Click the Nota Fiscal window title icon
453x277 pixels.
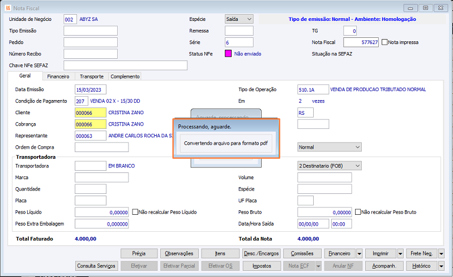8,8
